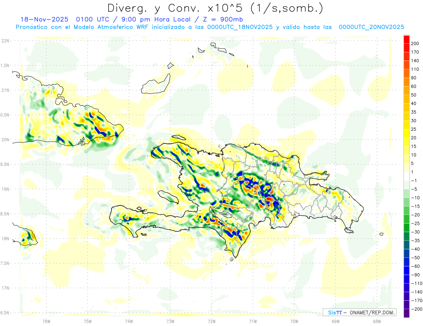Click the date text "18-Nov-2025"
The height and width of the screenshot is (326, 423).
[44, 19]
